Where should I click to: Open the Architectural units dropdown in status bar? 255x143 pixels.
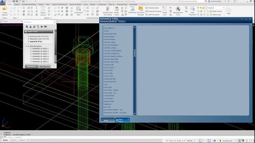228,141
